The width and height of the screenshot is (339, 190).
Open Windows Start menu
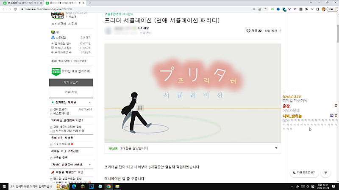pyautogui.click(x=4, y=186)
